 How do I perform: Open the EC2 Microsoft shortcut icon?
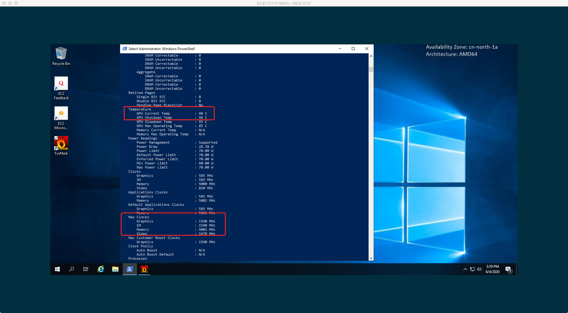click(61, 114)
